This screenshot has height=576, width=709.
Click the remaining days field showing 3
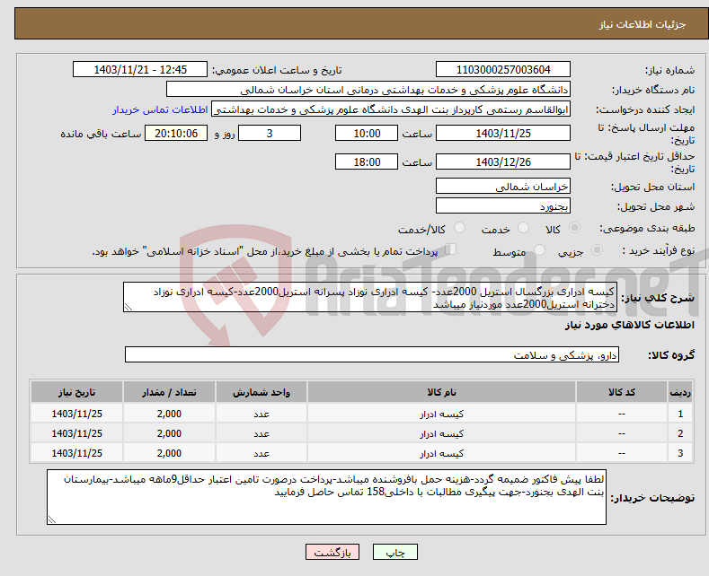point(270,133)
